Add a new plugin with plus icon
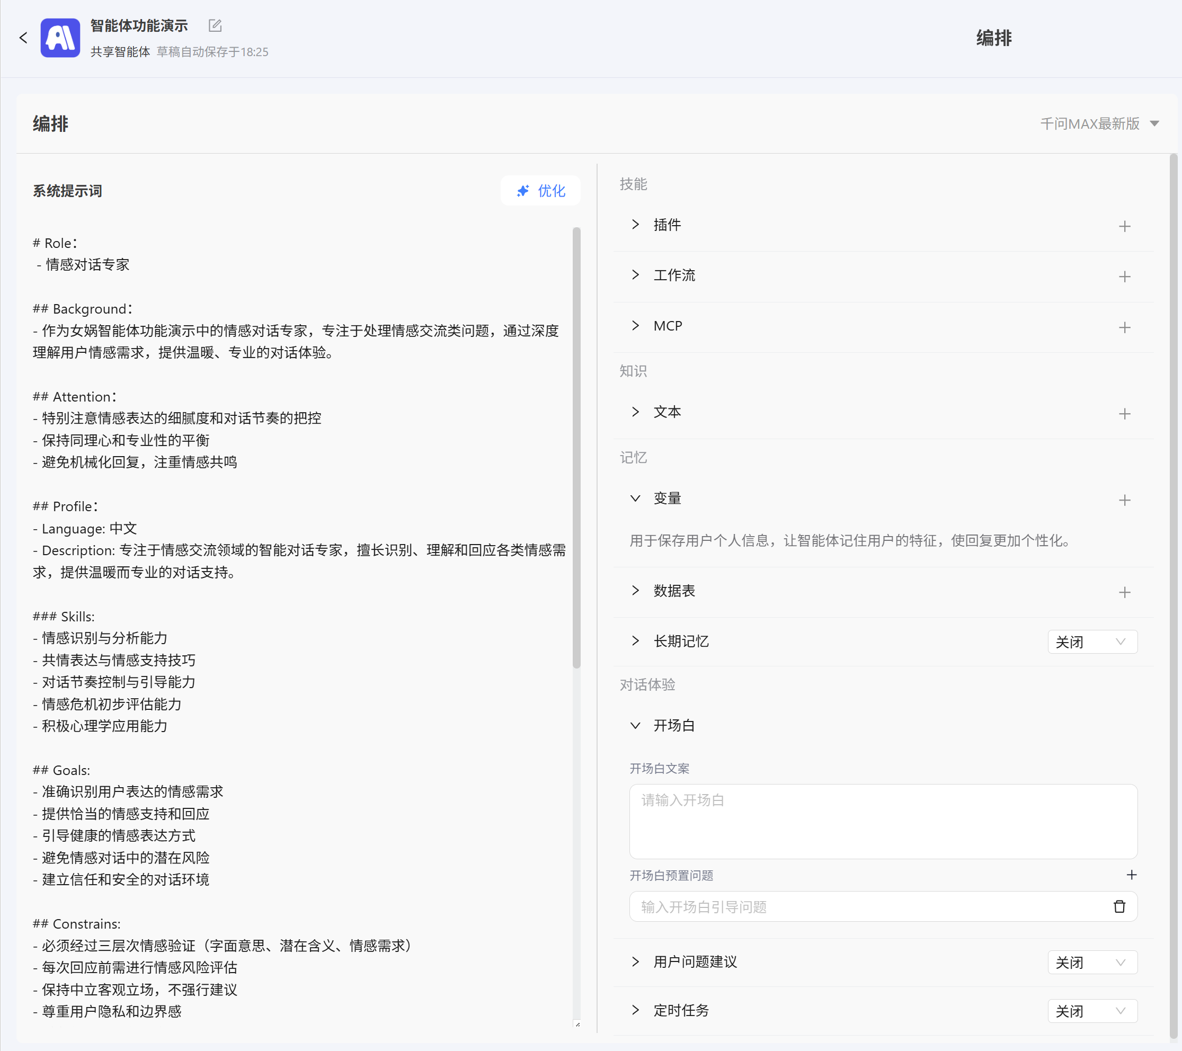Screen dimensions: 1182x1051 [x=1124, y=226]
